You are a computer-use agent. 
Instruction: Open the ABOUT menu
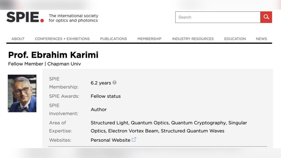(18, 39)
